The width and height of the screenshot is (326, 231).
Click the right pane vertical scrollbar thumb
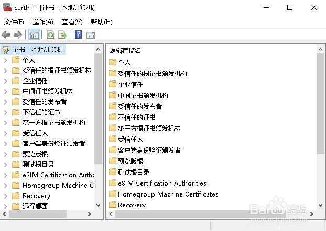320,103
